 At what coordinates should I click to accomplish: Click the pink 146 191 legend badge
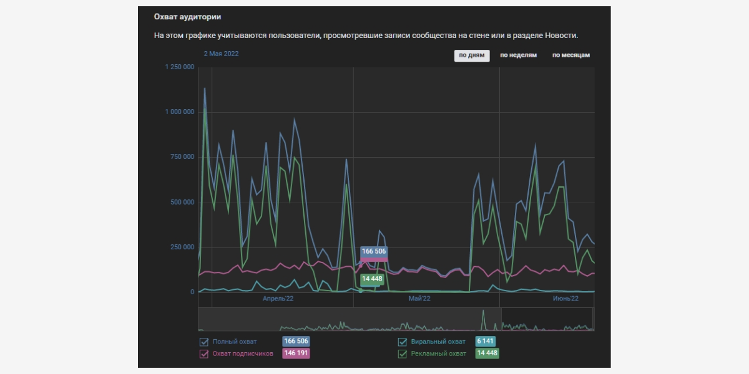point(296,353)
